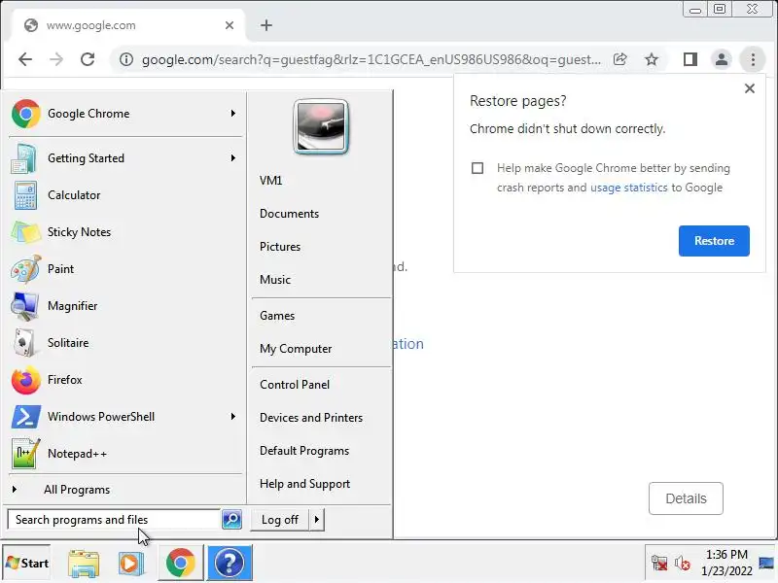
Task: Open VM1 user folder
Action: click(271, 181)
